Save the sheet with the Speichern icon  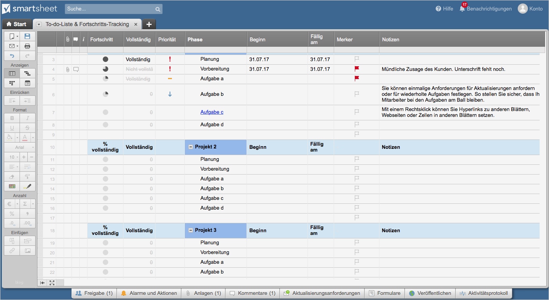(x=27, y=35)
